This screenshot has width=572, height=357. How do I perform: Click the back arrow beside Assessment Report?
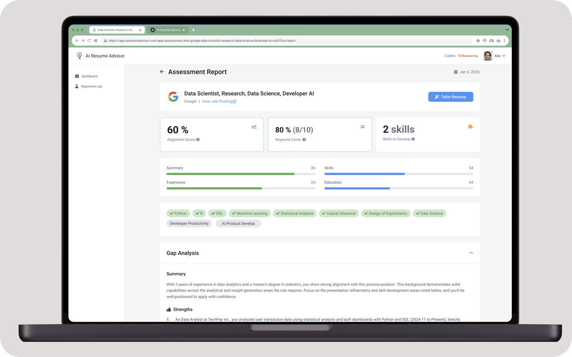tap(162, 71)
